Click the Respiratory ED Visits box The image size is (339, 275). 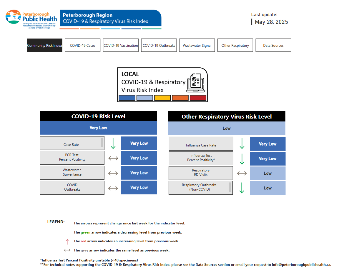(201, 173)
